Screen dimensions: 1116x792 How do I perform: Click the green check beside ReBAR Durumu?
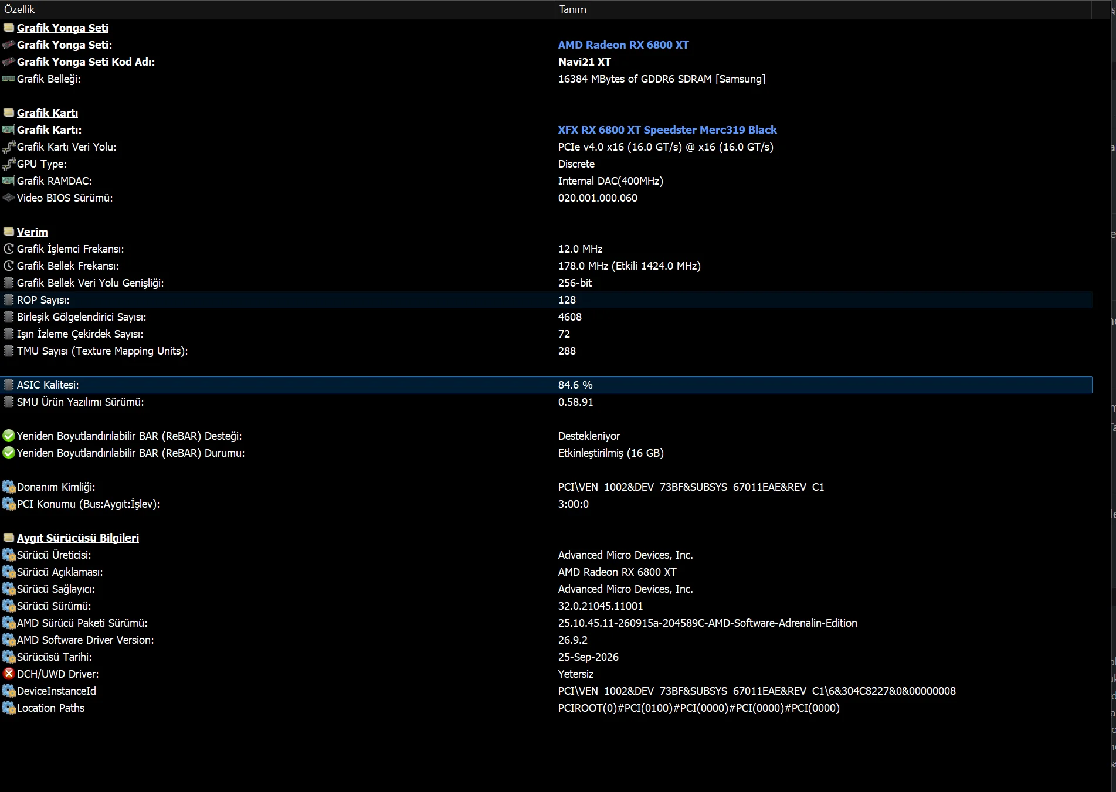coord(9,453)
